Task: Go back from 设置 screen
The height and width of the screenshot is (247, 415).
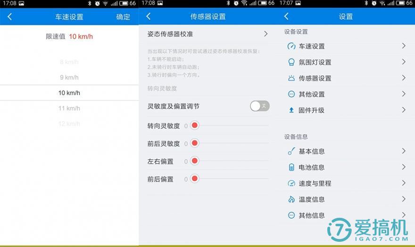Action: click(x=286, y=16)
